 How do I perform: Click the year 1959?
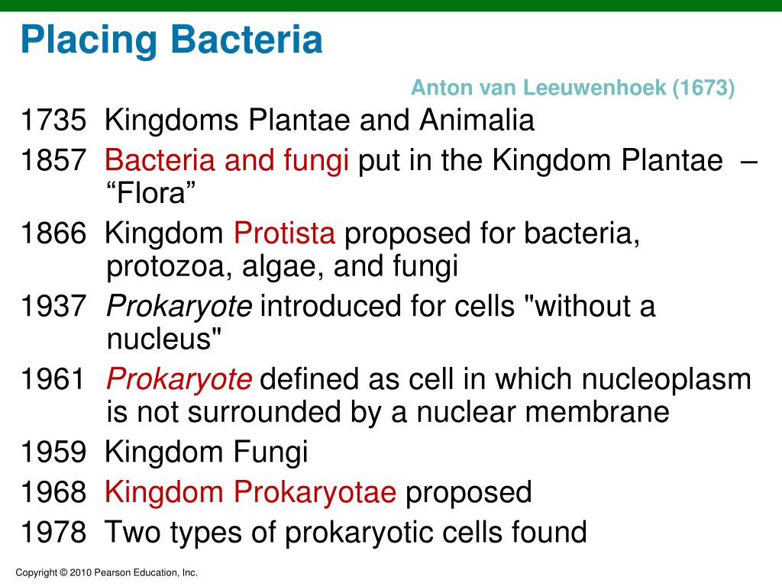53,452
